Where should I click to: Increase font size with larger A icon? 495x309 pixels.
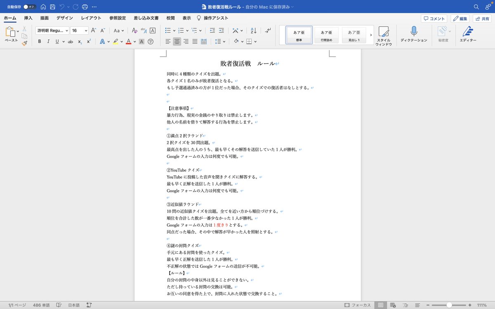94,30
